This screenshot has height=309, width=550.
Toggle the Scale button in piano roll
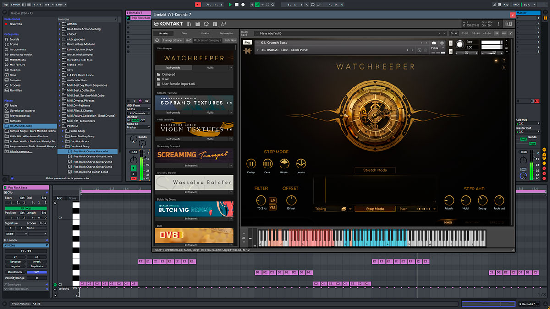point(72,198)
